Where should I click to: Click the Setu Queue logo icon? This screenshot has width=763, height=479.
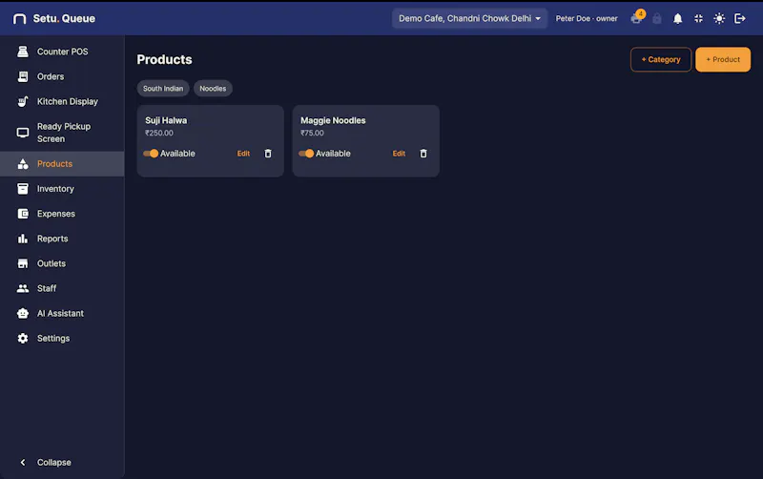tap(19, 18)
